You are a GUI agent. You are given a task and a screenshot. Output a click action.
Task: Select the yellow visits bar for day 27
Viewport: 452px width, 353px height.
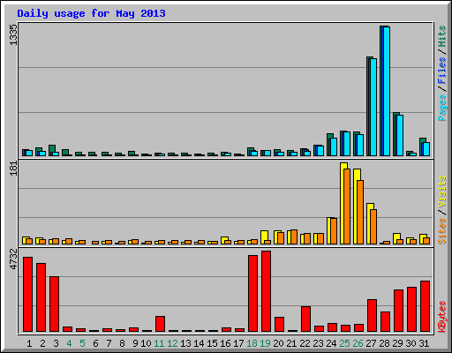pos(370,223)
